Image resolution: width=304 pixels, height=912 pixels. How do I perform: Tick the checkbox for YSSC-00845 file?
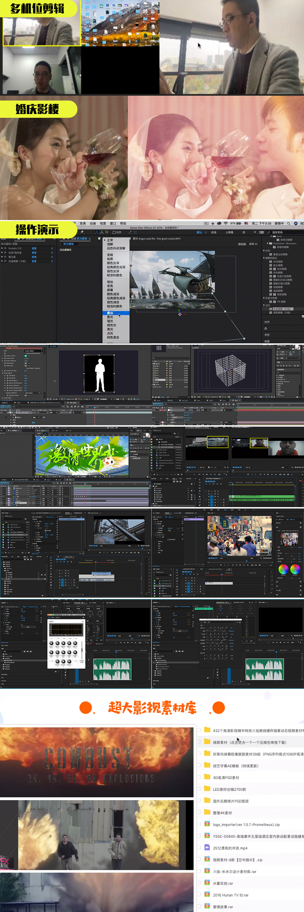click(x=199, y=836)
